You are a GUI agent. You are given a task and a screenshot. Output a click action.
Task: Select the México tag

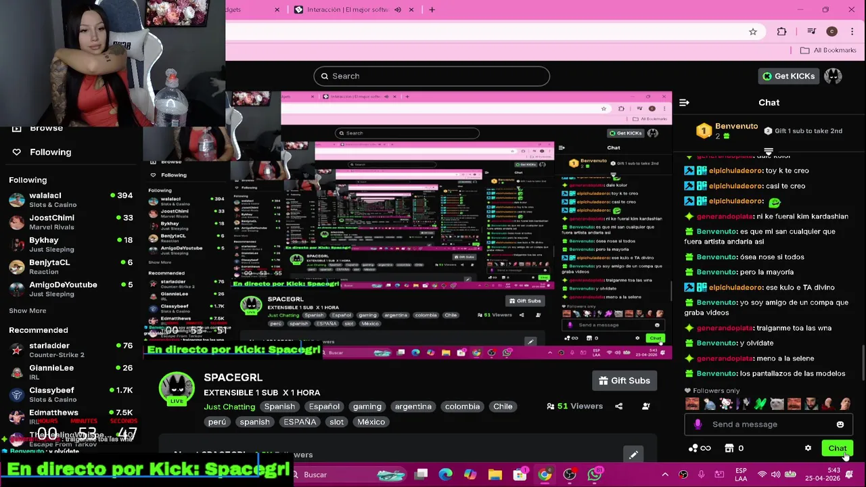(371, 422)
